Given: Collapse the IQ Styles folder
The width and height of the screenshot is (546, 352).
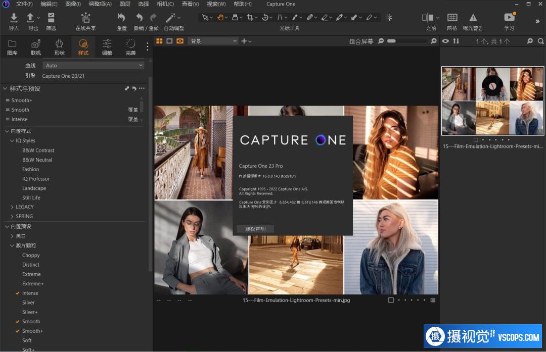Looking at the screenshot, I should 12,141.
